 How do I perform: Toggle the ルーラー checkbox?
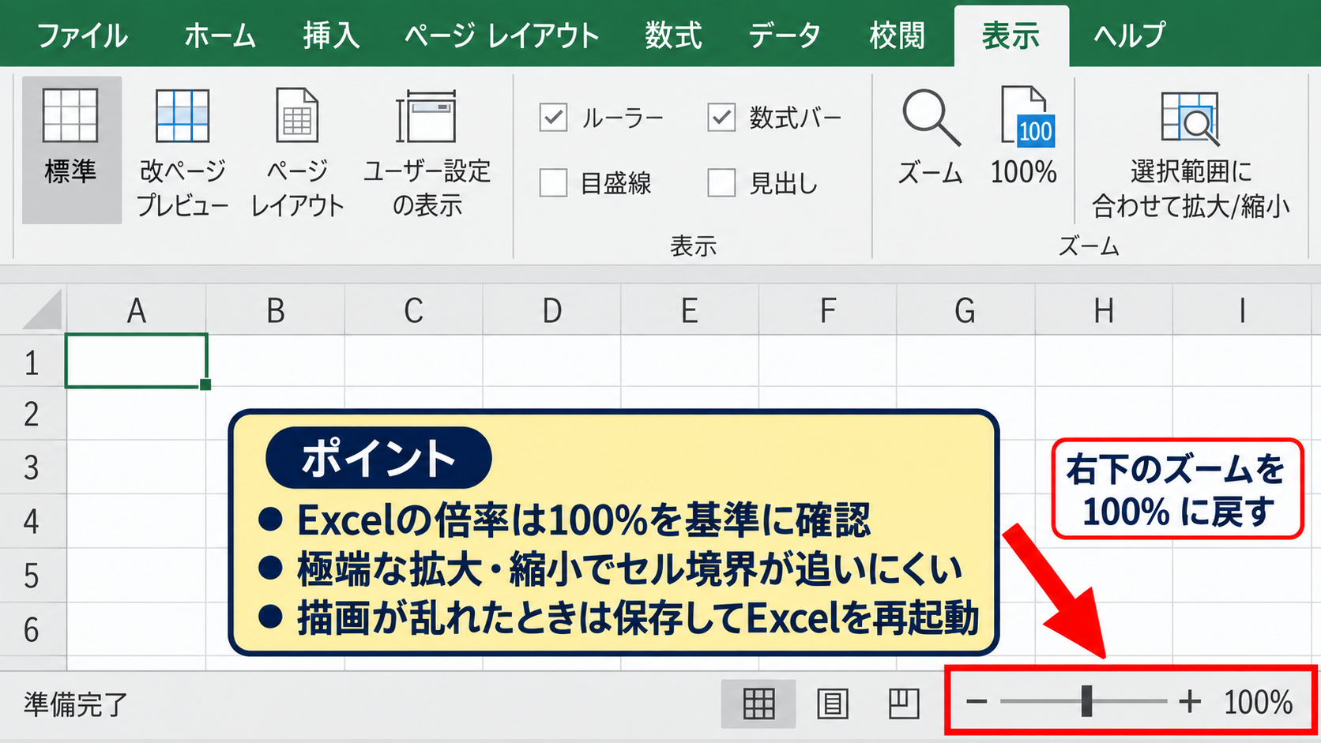(x=553, y=118)
